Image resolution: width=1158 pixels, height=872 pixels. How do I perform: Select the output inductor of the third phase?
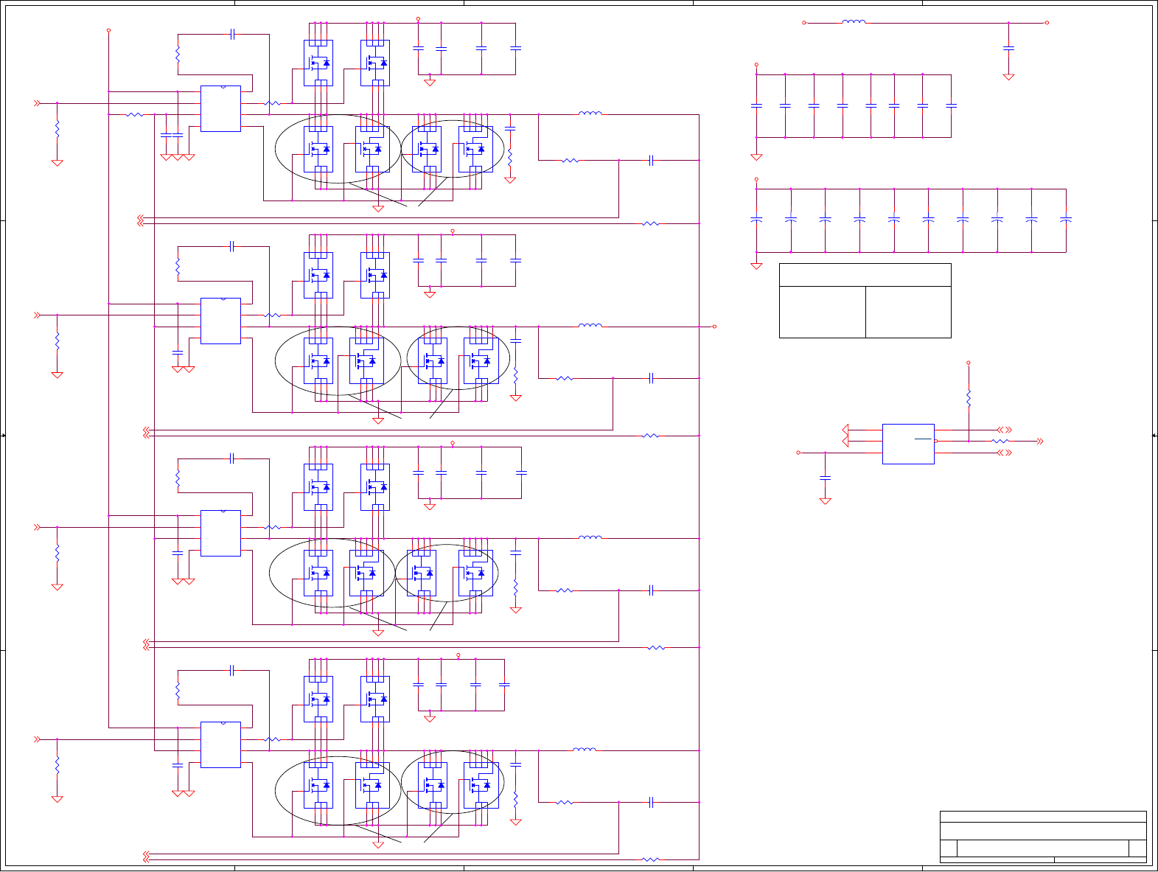(x=590, y=537)
